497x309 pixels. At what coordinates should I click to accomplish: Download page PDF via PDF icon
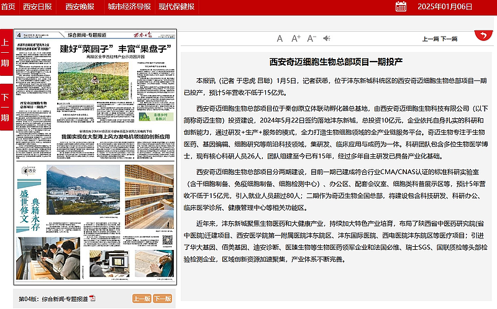click(92, 298)
